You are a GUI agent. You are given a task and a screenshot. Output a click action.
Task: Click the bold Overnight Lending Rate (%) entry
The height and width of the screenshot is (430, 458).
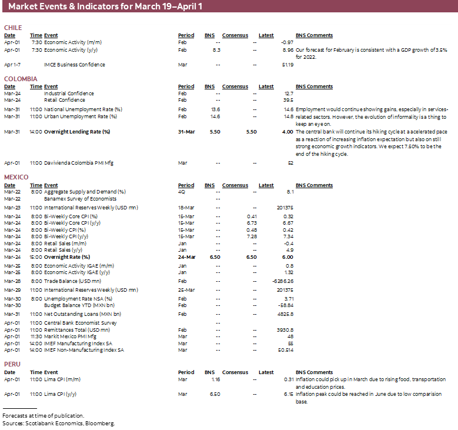77,132
